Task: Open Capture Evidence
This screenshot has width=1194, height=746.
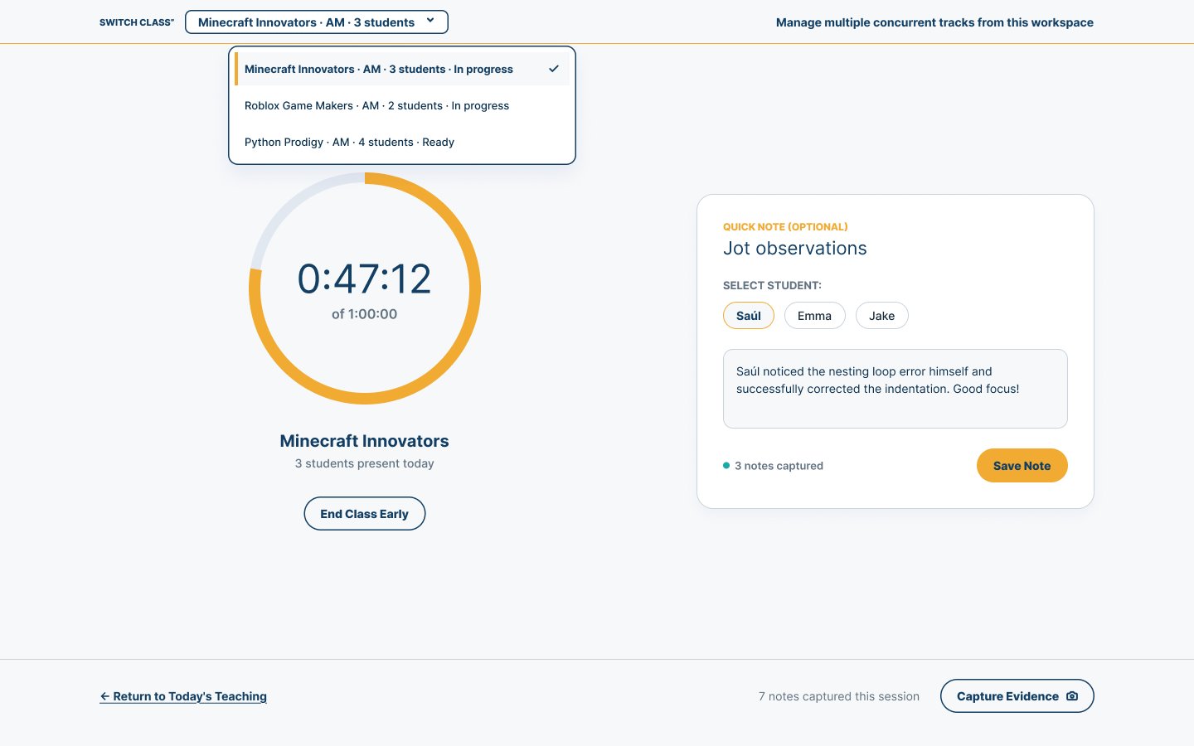Action: (1017, 696)
